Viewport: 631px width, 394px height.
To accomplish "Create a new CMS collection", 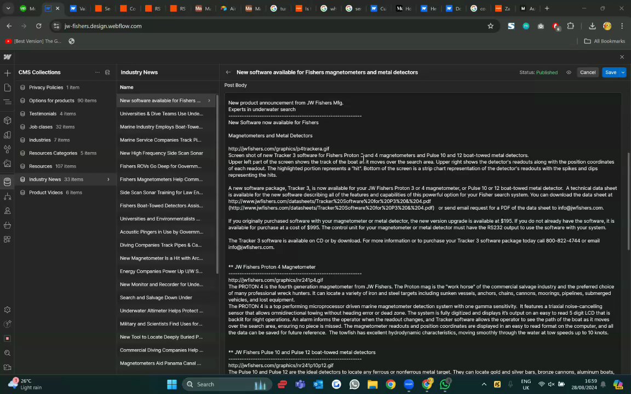I will tap(107, 72).
